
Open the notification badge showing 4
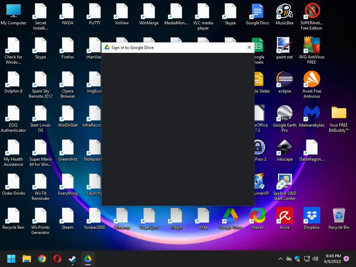tap(346, 259)
